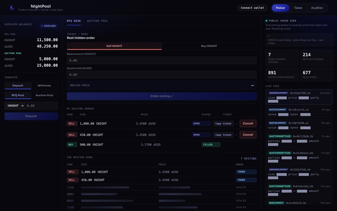This screenshot has width=337, height=211.
Task: Click the 891 Note Commitments stat card
Action: 282,74
